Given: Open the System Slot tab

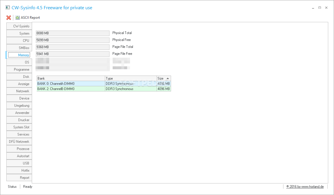Looking at the screenshot, I should [19, 127].
